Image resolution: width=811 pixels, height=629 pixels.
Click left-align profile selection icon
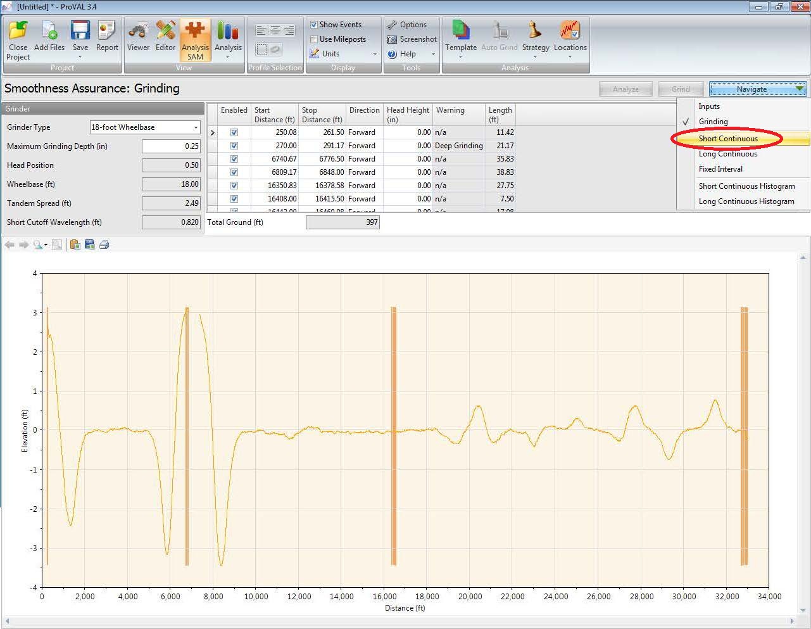tap(261, 30)
